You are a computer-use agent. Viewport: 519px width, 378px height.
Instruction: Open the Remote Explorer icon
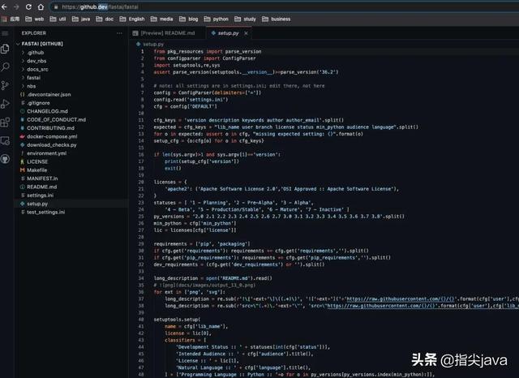pos(6,141)
